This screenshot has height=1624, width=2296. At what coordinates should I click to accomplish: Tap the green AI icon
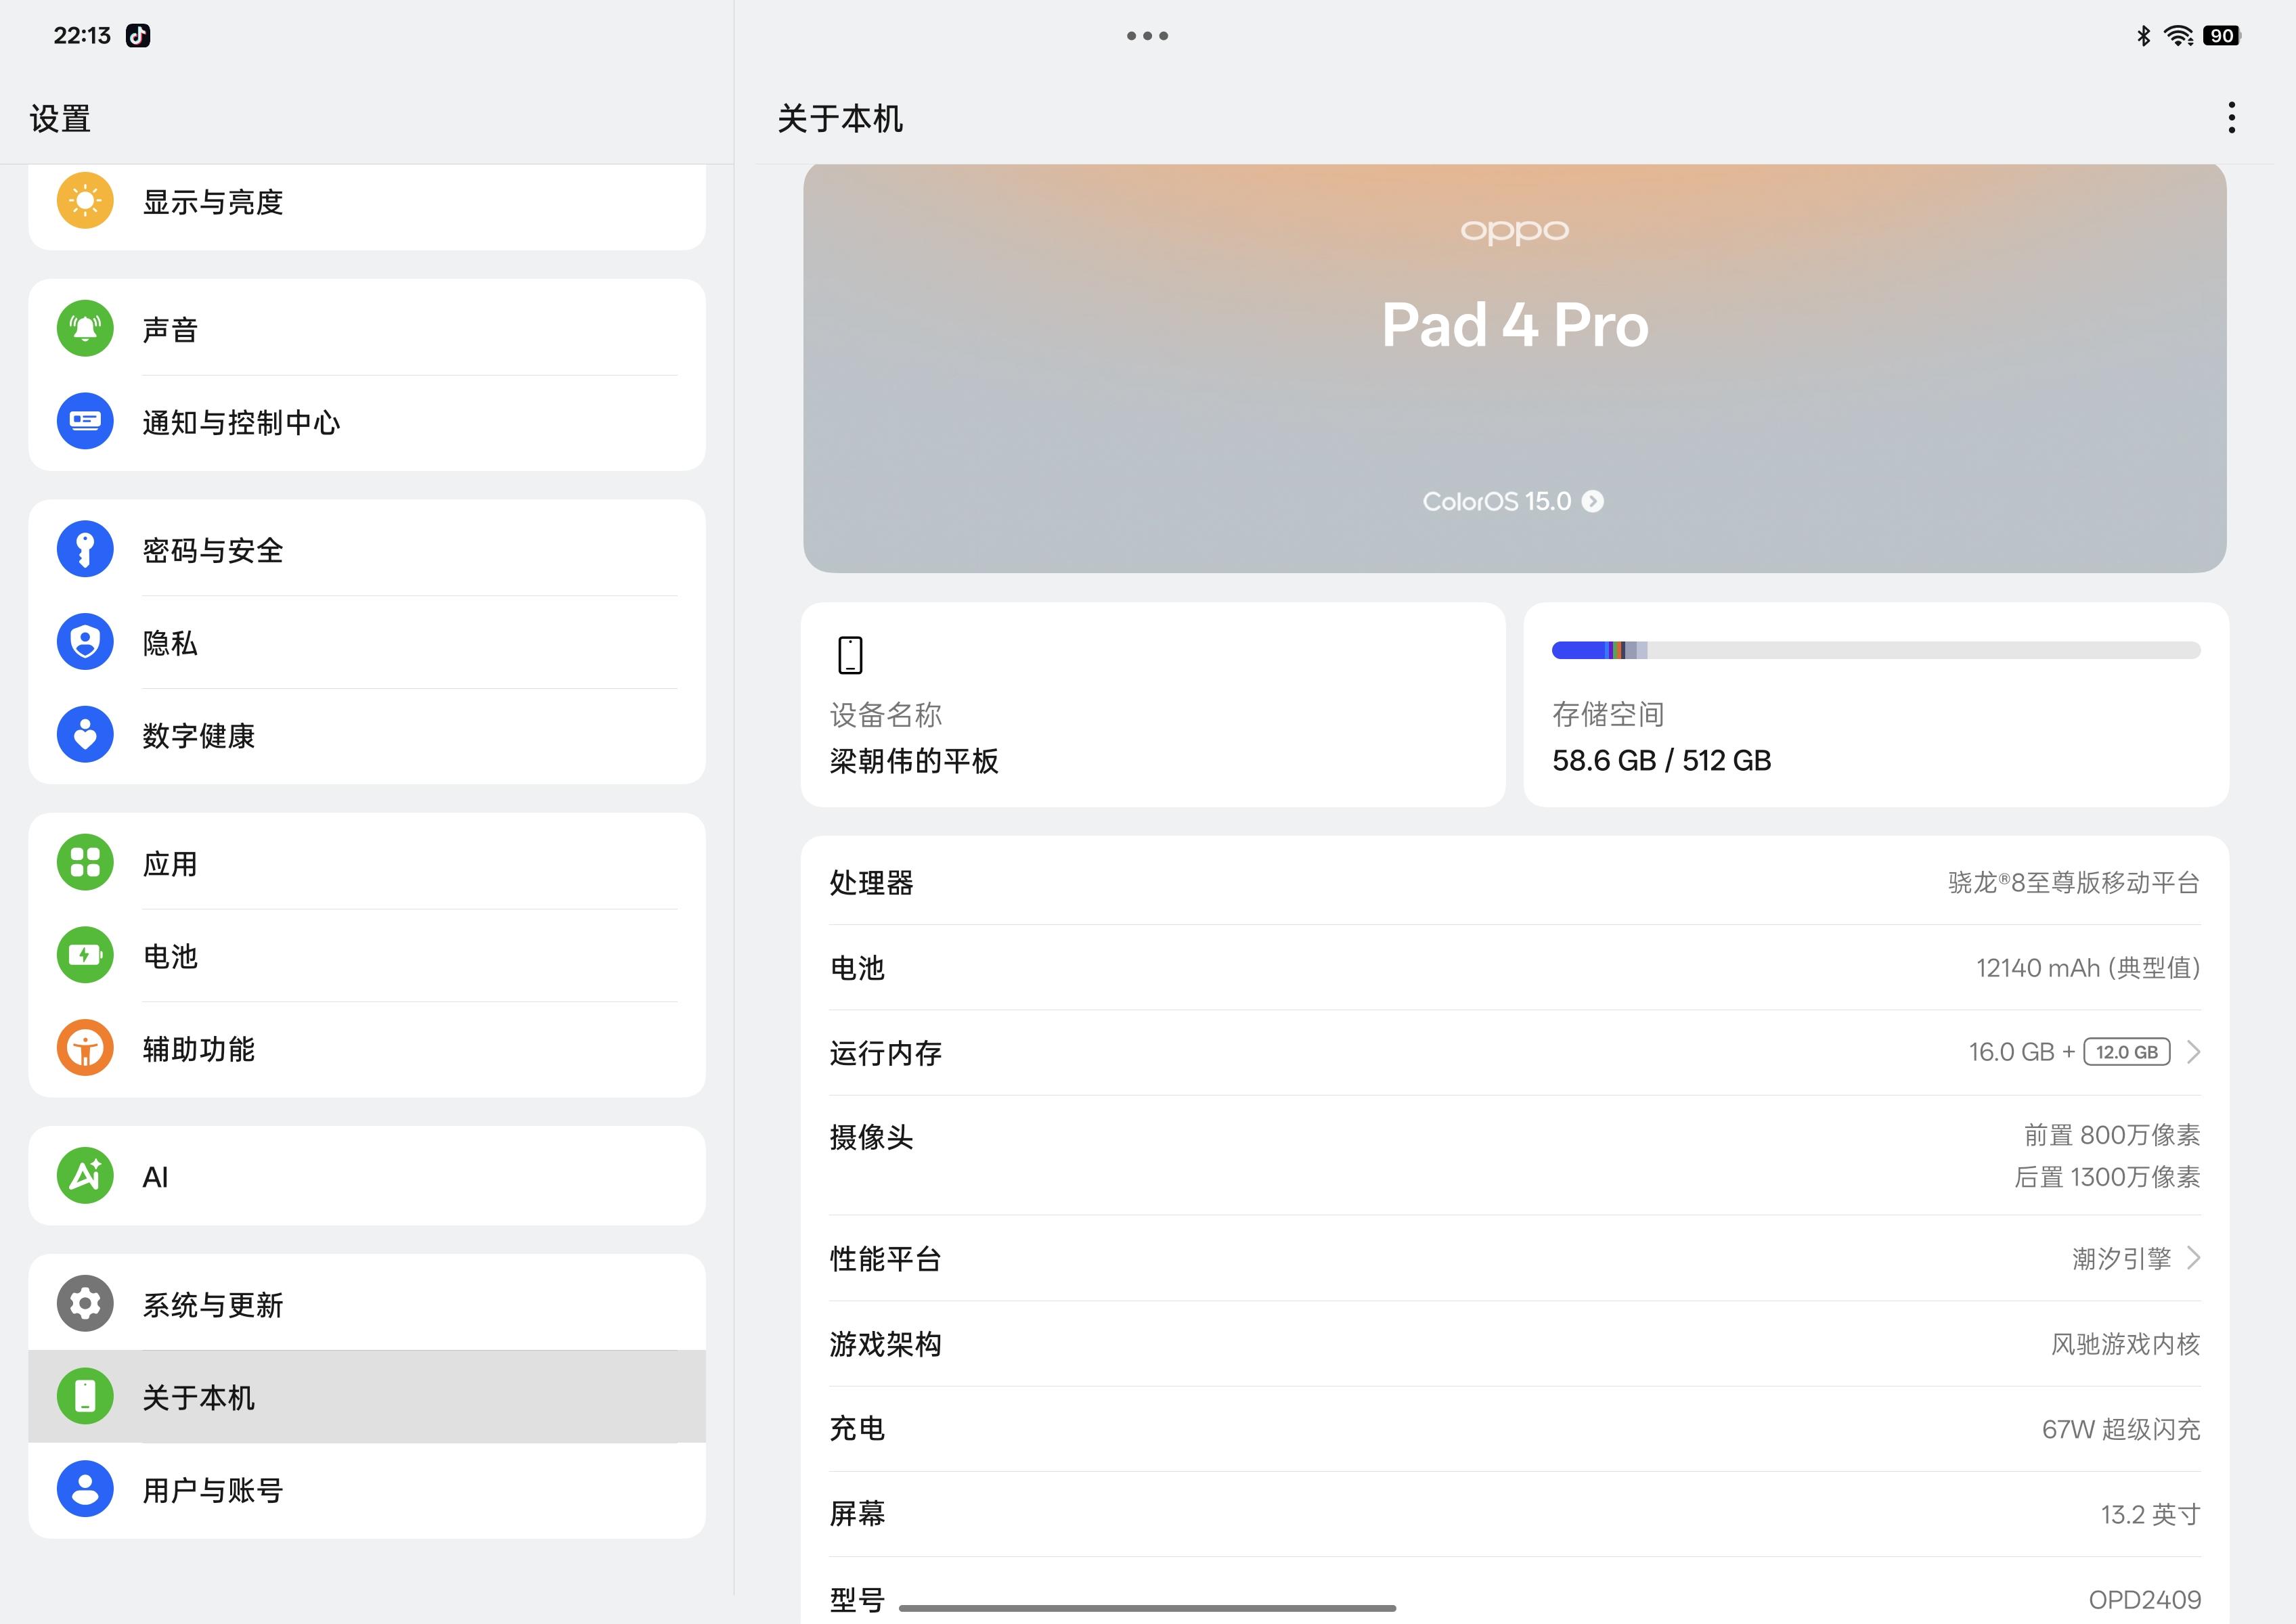point(85,1176)
